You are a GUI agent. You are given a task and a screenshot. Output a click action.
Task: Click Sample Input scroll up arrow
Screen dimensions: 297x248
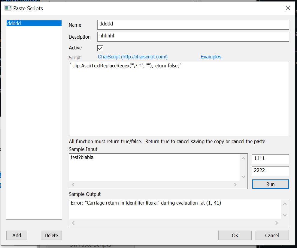(x=244, y=158)
